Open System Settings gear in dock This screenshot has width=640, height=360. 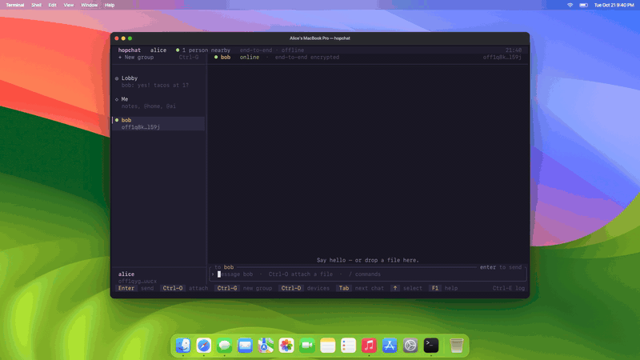(x=410, y=346)
